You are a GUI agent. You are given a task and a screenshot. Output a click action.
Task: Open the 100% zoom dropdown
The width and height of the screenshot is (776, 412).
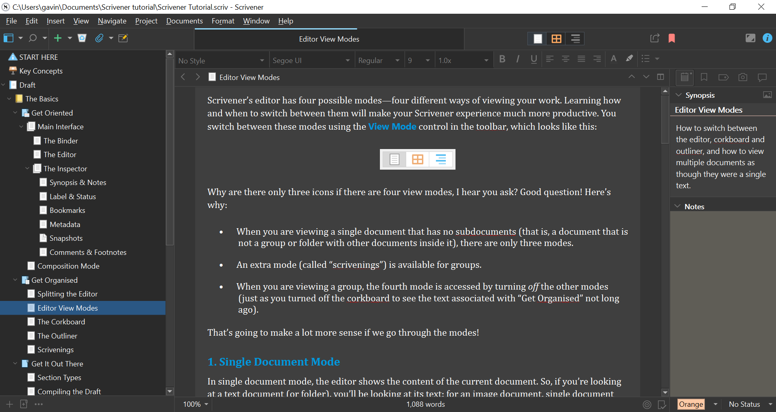[196, 404]
